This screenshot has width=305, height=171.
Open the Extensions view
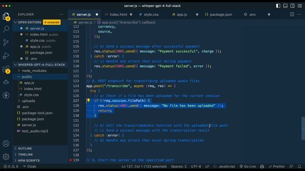pos(6,69)
